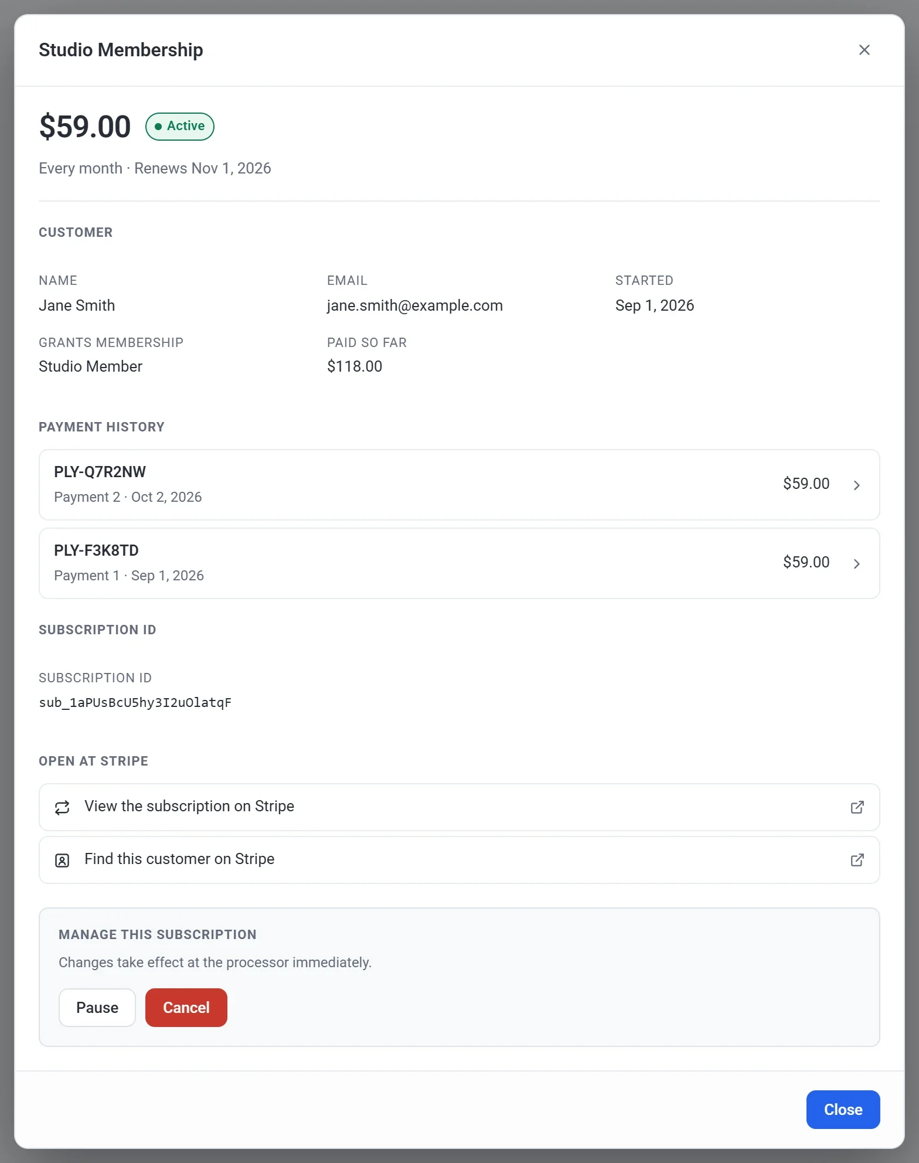Close the Studio Membership dialog with X
This screenshot has height=1163, width=919.
(864, 50)
